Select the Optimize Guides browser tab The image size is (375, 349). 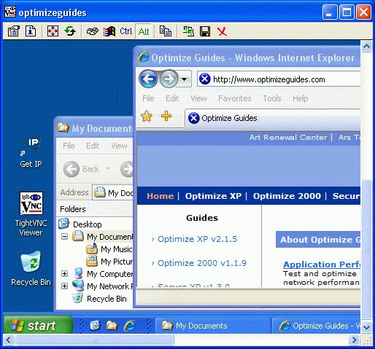[x=272, y=118]
